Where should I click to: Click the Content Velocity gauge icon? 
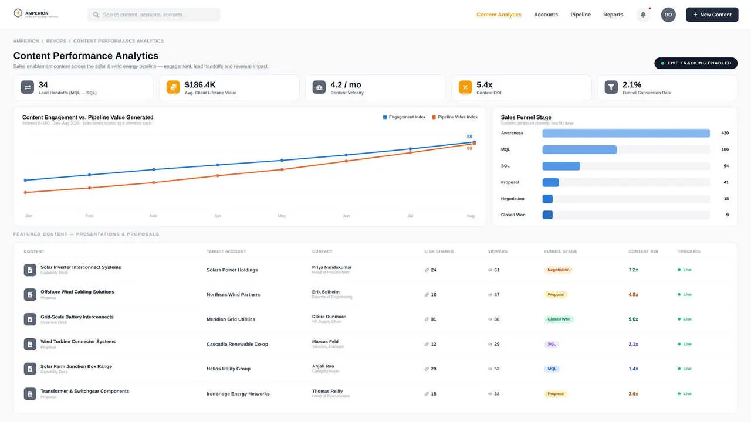320,87
